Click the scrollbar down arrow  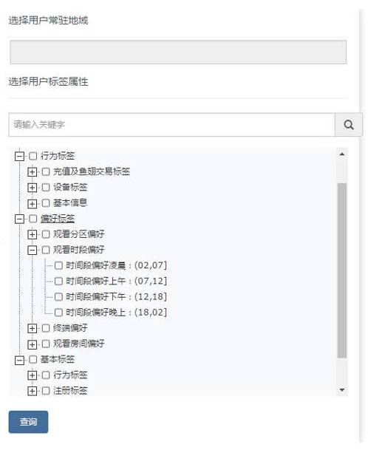click(x=342, y=389)
